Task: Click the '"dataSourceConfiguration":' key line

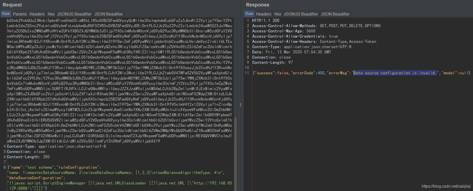Action: [36, 178]
